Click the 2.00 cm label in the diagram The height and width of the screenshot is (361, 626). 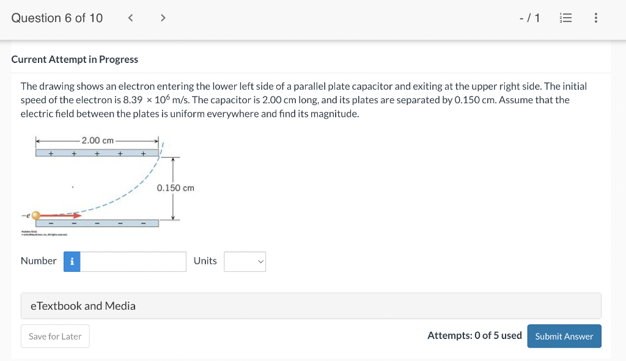click(x=97, y=140)
